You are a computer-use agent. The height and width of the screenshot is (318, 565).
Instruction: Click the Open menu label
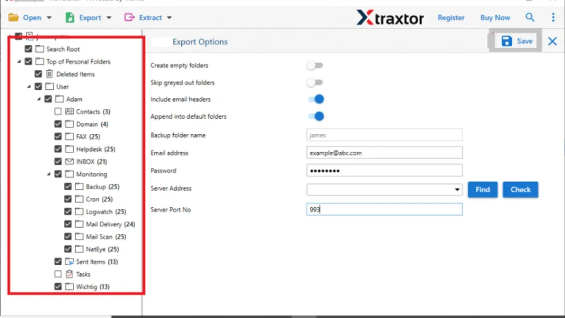pos(32,18)
